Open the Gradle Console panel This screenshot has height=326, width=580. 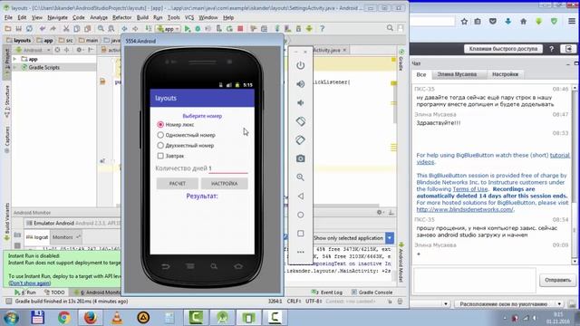[372, 292]
